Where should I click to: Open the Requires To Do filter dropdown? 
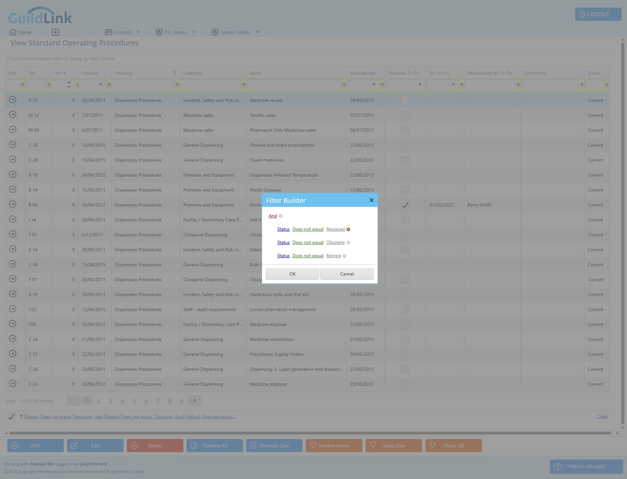pos(420,85)
